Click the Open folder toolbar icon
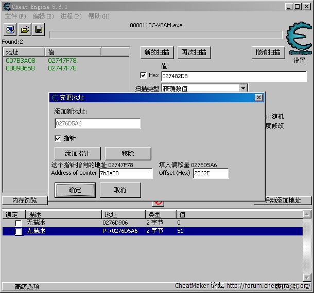 point(25,29)
